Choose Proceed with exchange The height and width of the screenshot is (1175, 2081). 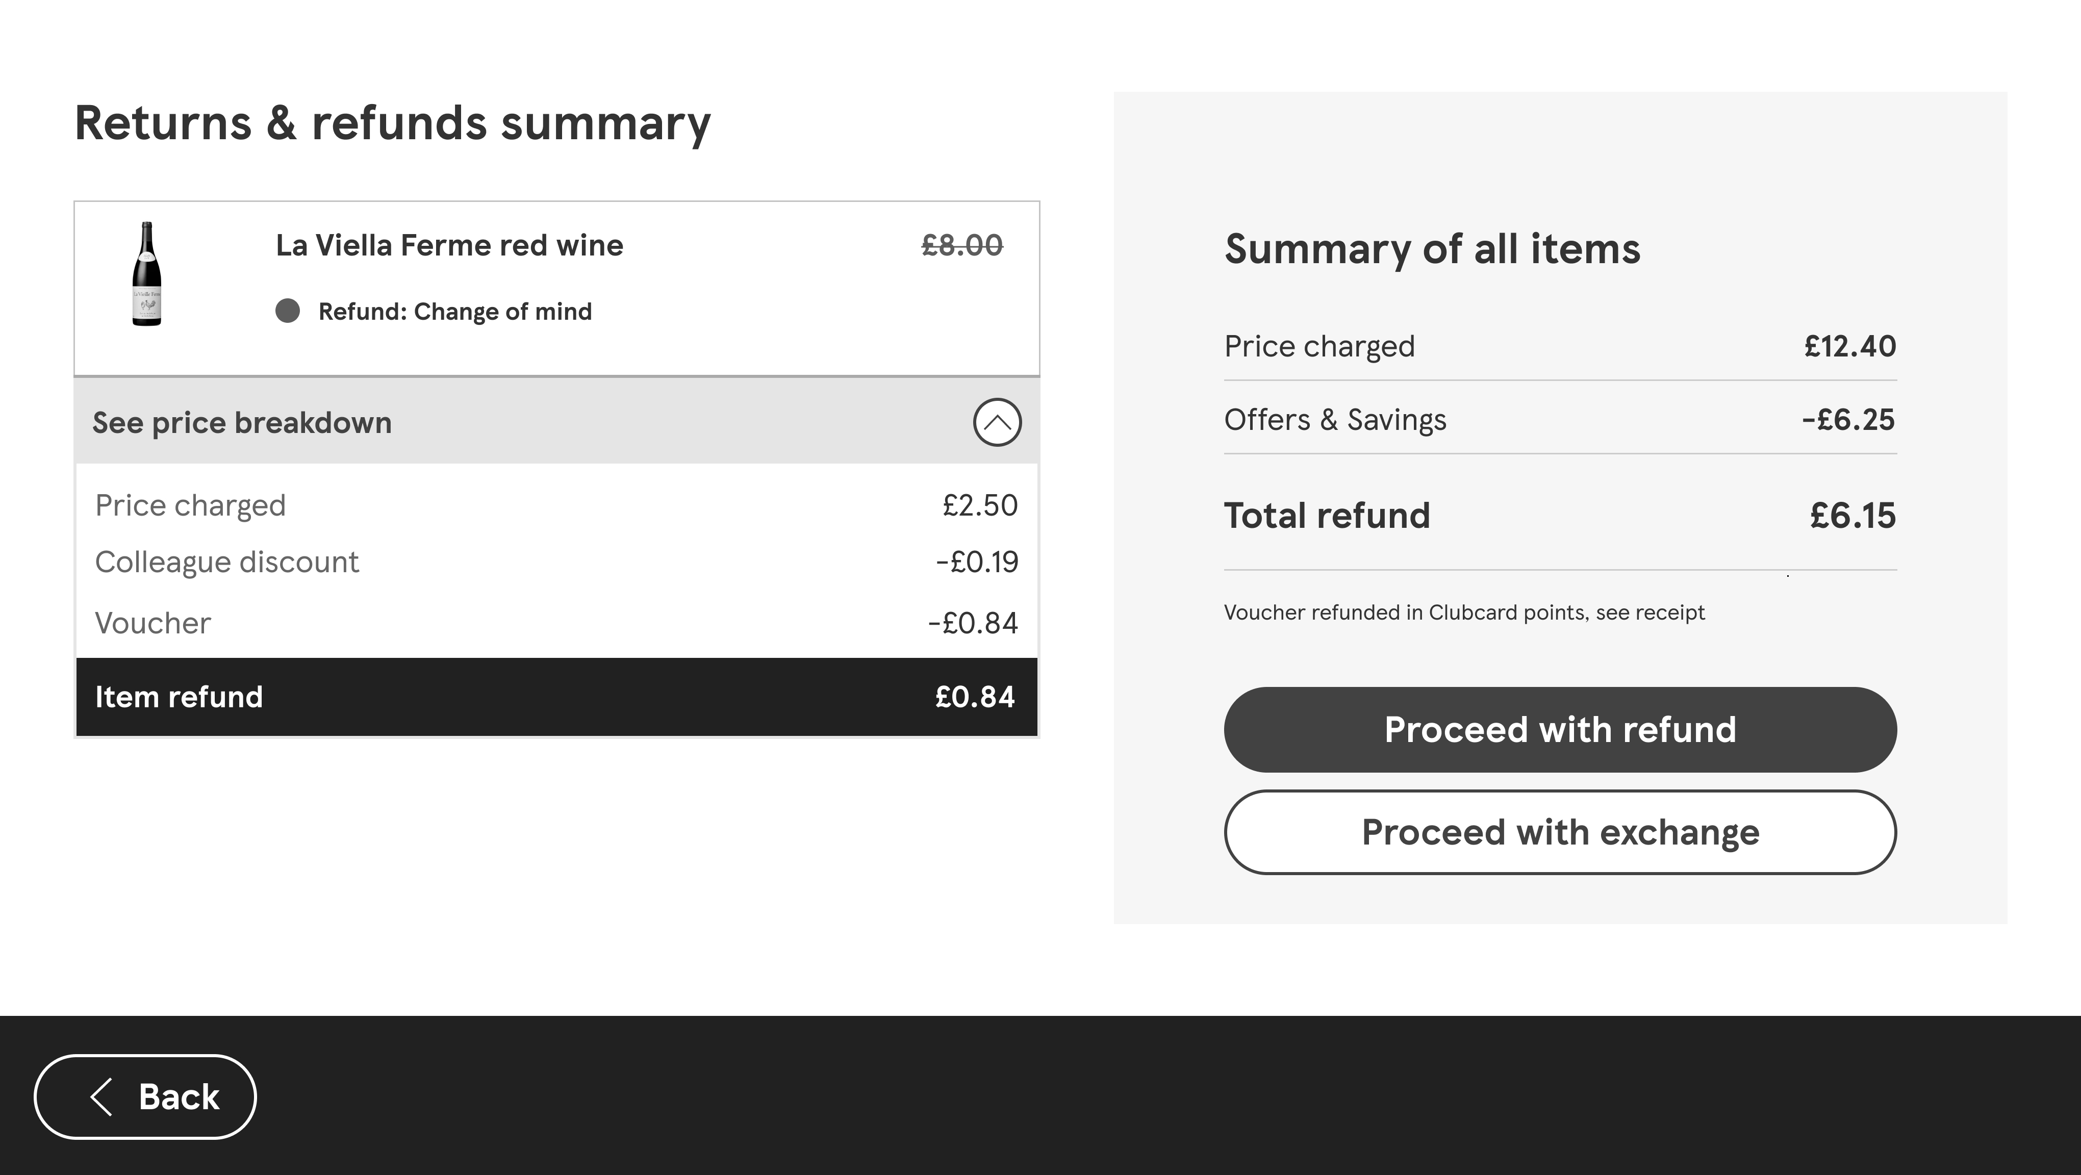1560,832
